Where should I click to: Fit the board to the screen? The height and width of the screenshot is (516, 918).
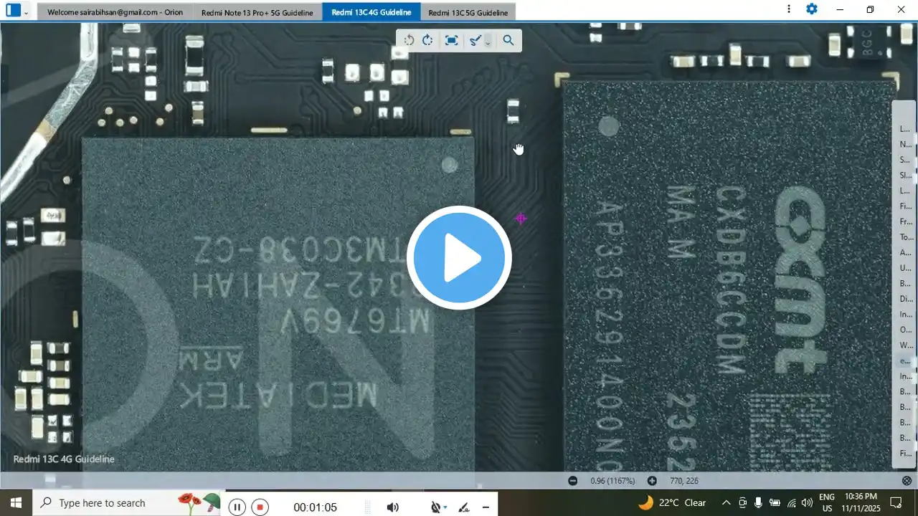click(451, 40)
